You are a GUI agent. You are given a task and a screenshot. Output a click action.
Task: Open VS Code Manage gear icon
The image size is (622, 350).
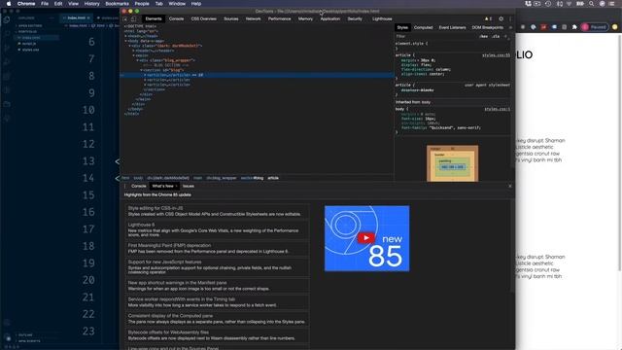[x=7, y=337]
